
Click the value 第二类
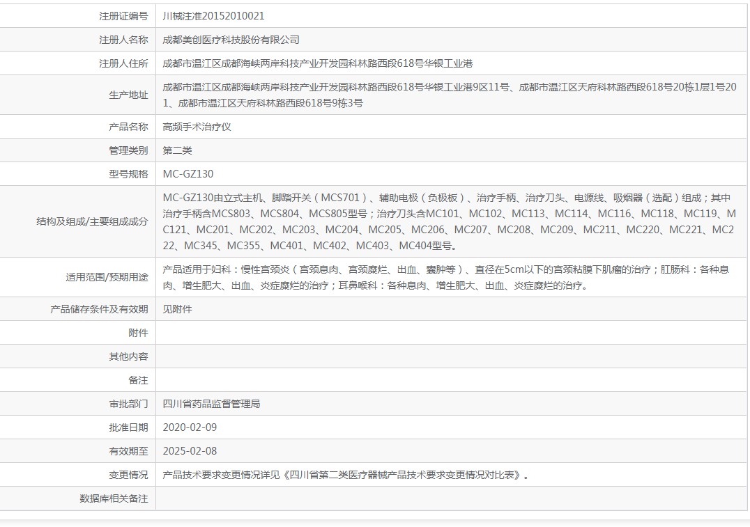(x=177, y=150)
